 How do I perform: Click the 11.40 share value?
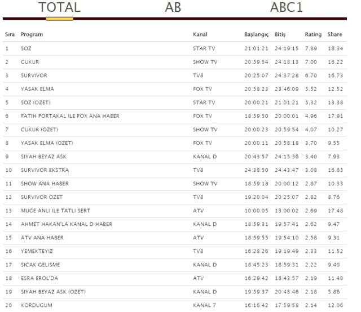point(336,278)
